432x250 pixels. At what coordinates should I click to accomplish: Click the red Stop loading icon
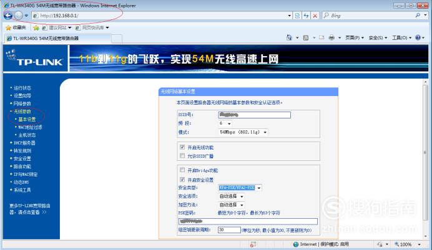[315, 16]
